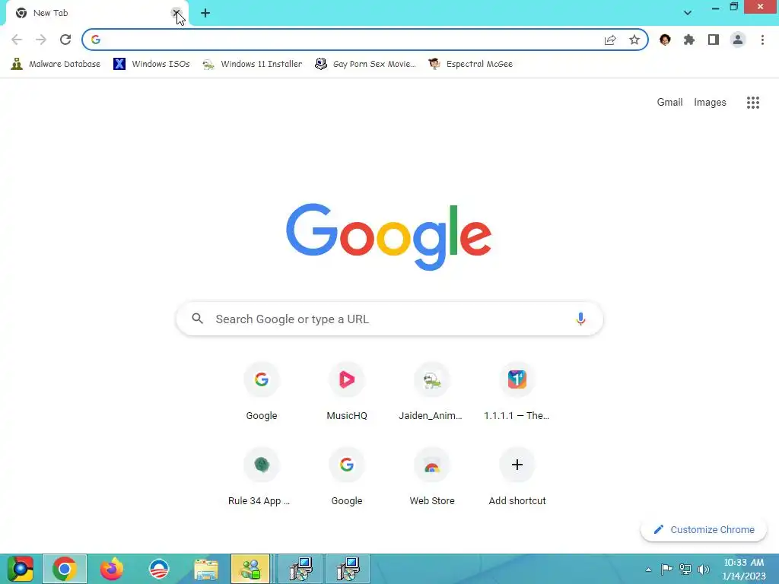Open the Extensions puzzle icon
Screen dimensions: 779x584
click(x=689, y=40)
